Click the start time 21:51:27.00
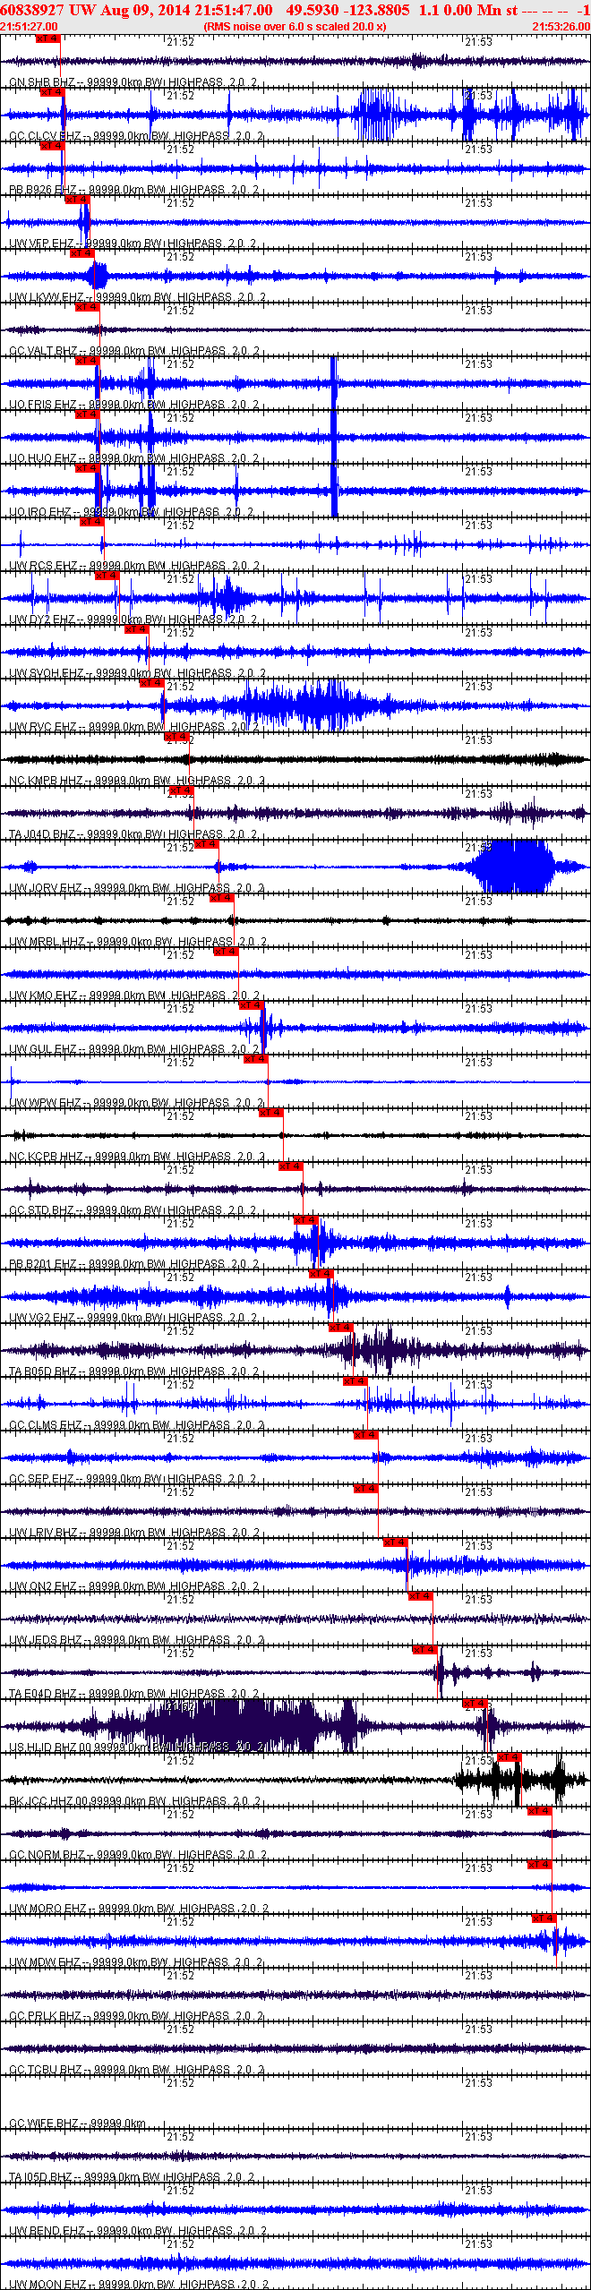The height and width of the screenshot is (2290, 591). tap(29, 27)
